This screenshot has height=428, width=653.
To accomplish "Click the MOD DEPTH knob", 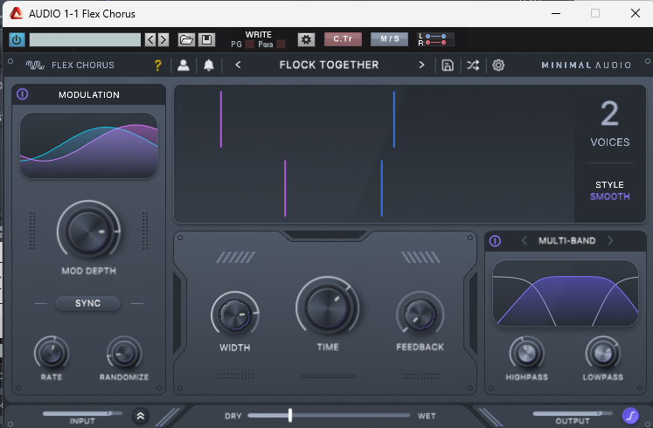I will tap(88, 231).
